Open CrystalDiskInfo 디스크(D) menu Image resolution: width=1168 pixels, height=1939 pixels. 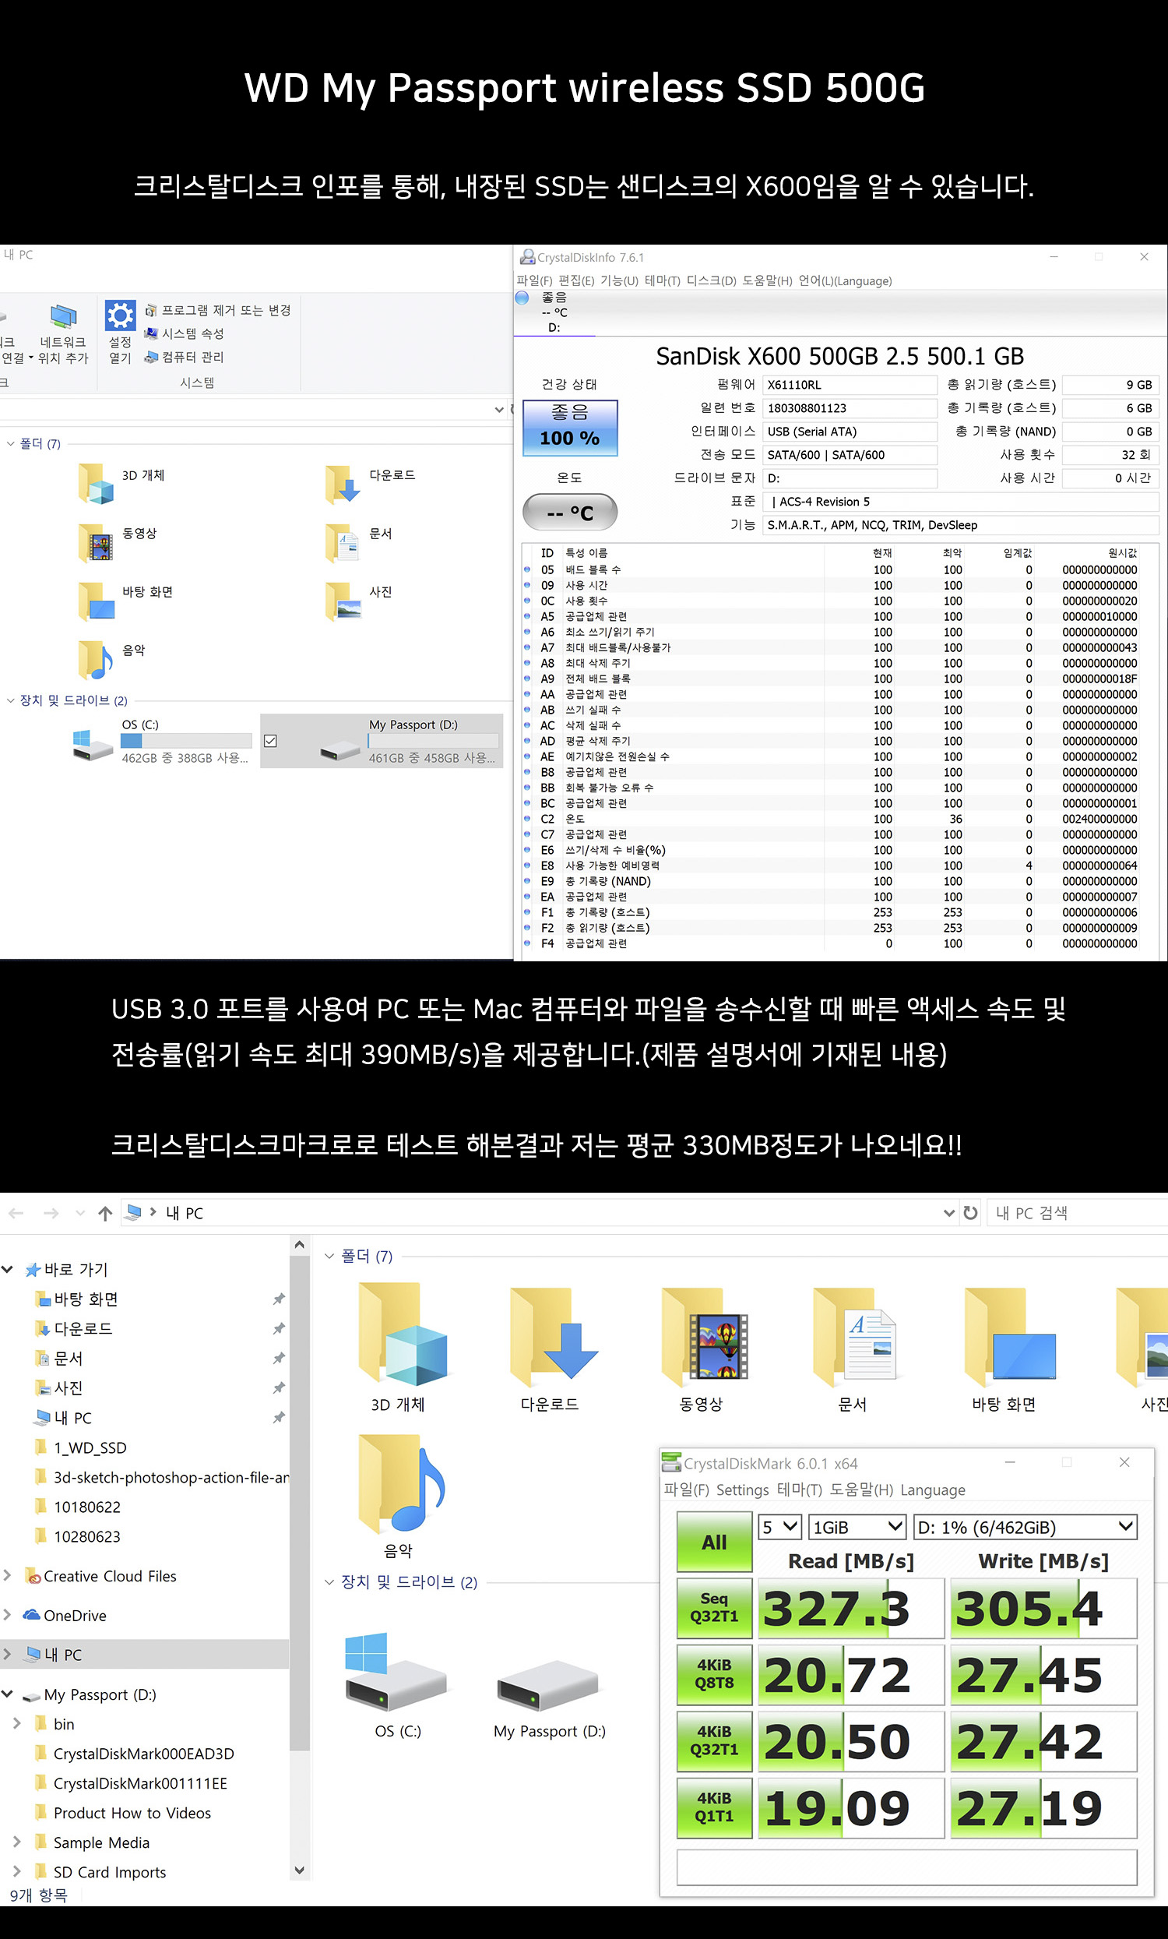[711, 281]
